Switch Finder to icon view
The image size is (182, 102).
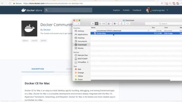pyautogui.click(x=93, y=24)
